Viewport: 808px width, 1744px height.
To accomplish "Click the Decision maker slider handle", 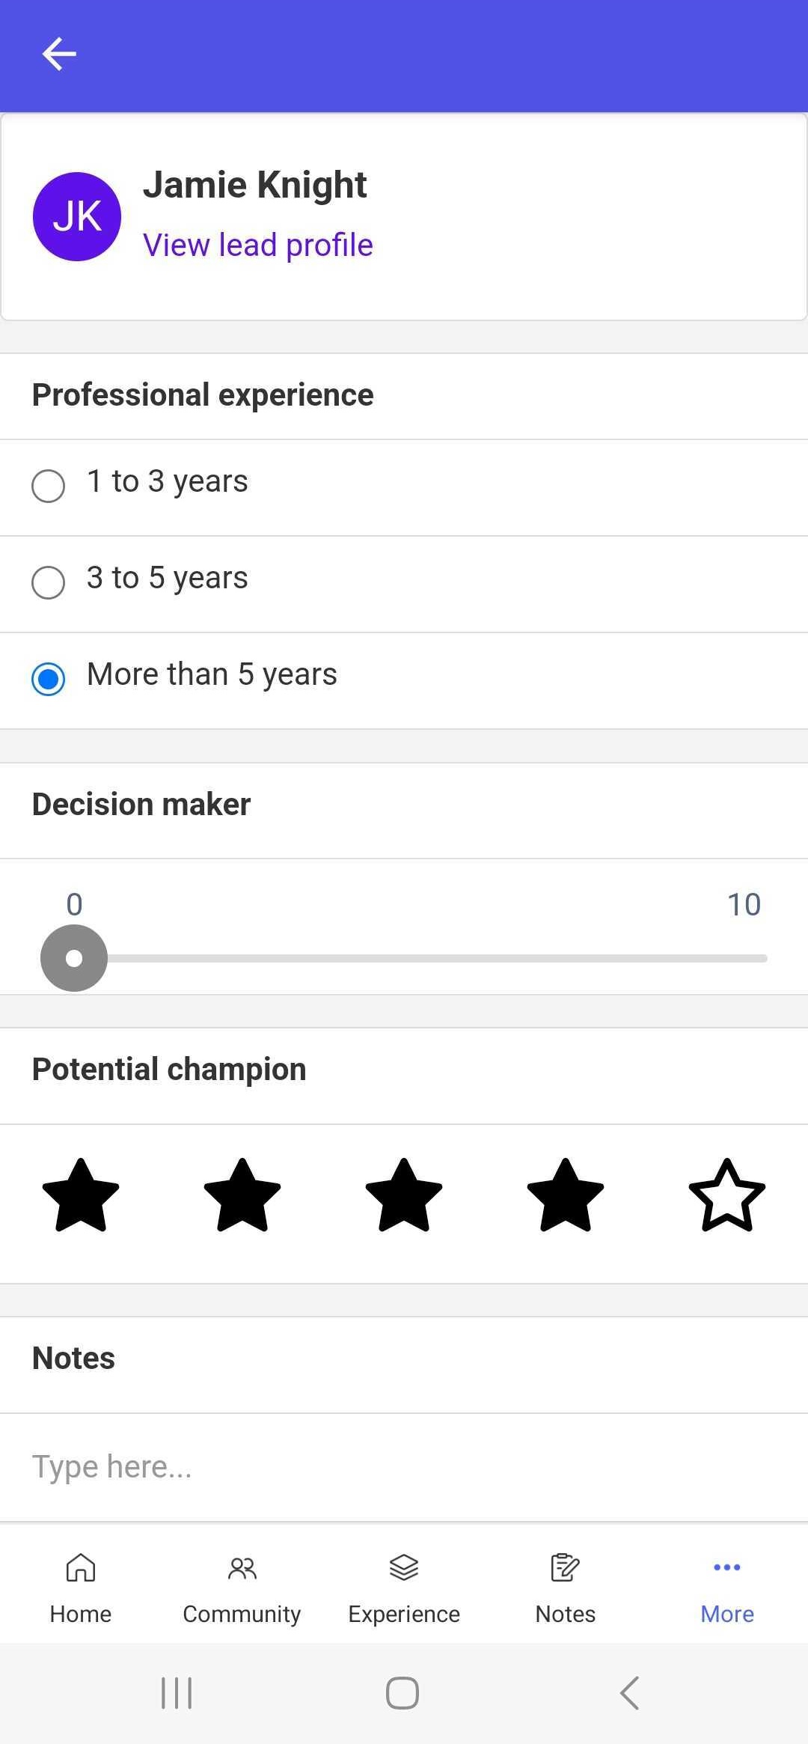I will [x=74, y=958].
